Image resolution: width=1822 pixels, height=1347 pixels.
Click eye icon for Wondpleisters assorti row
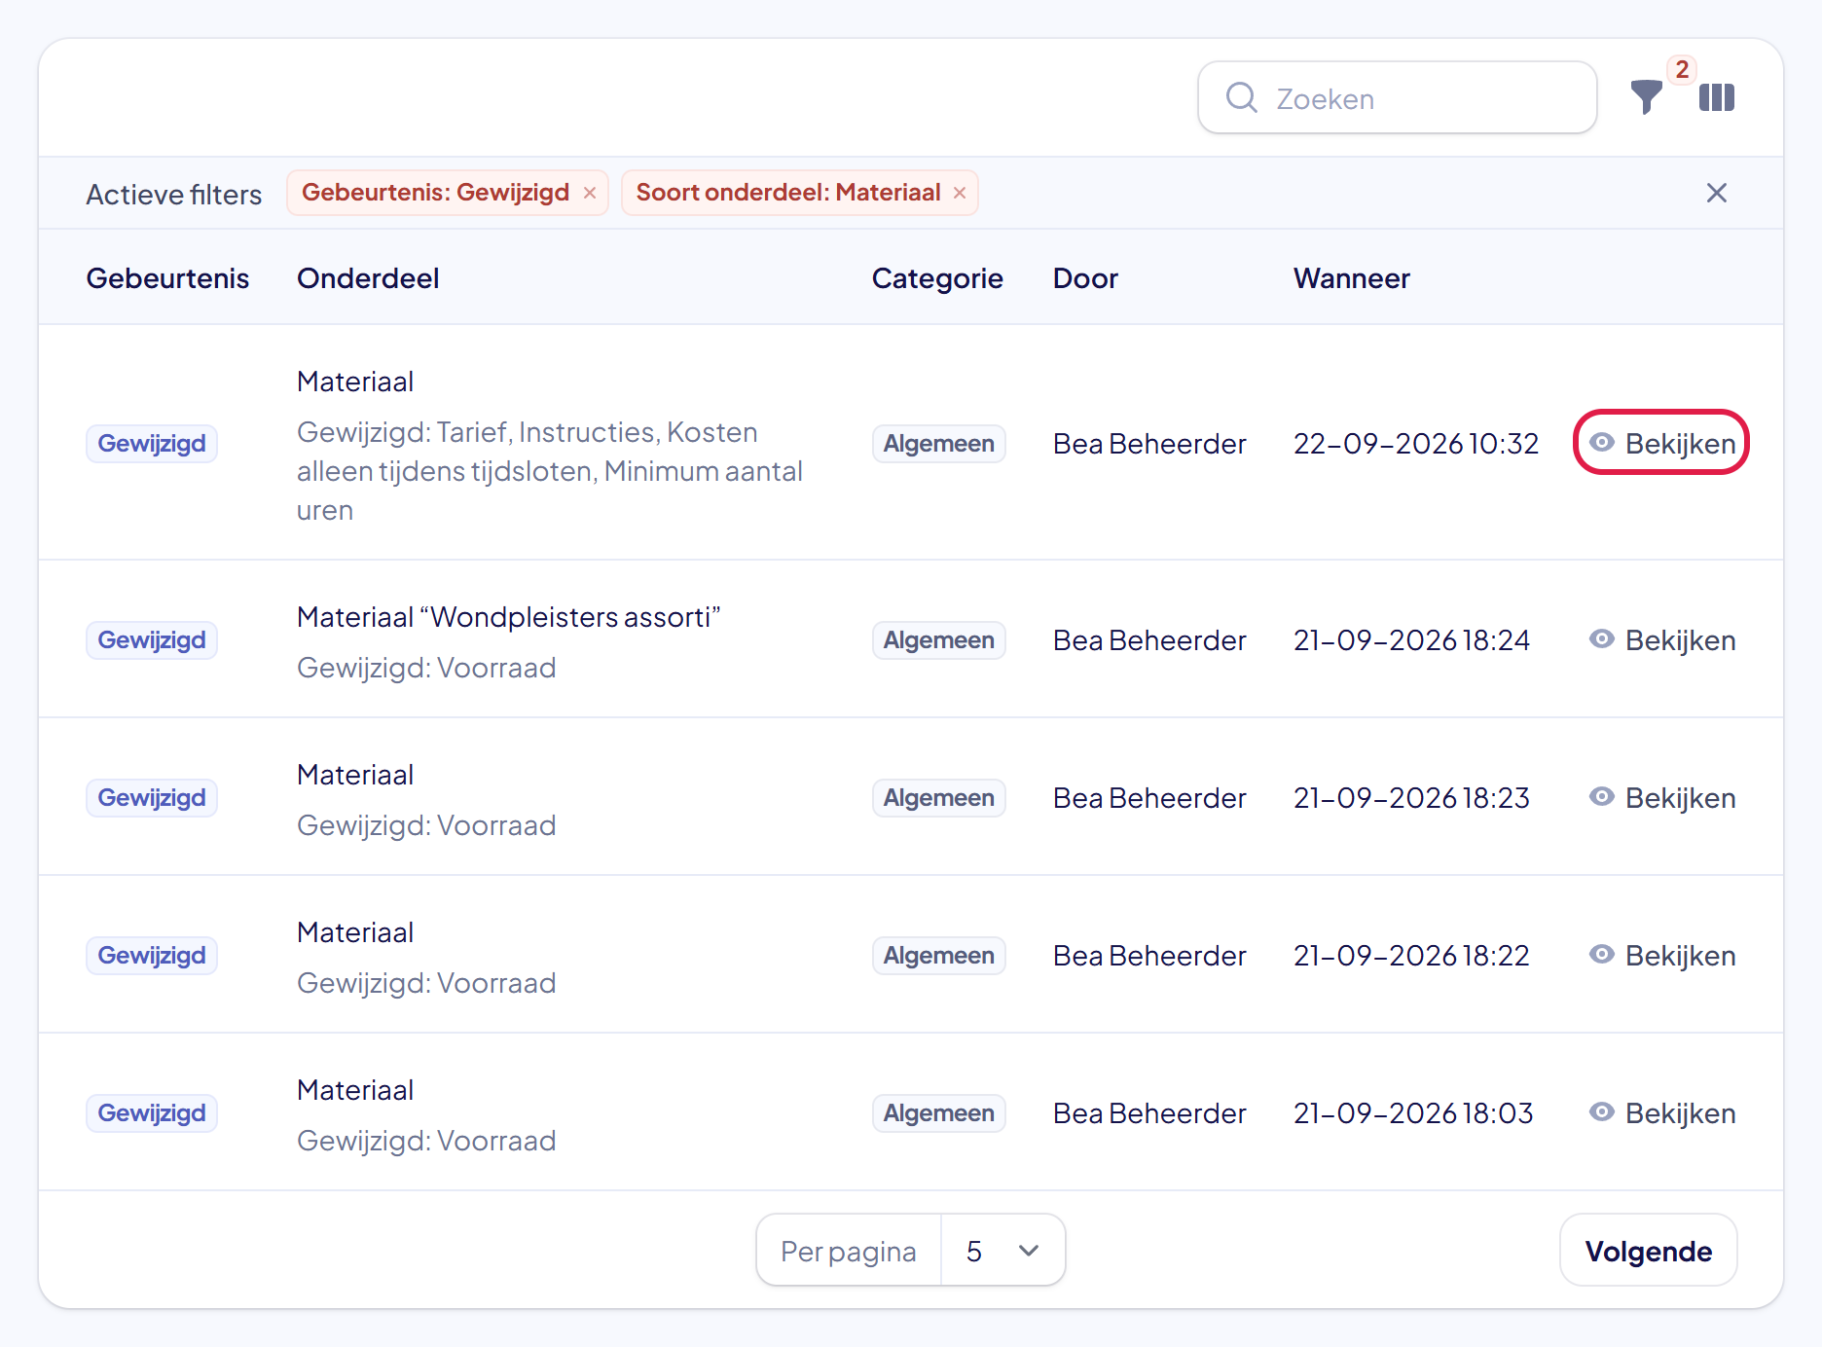1601,639
